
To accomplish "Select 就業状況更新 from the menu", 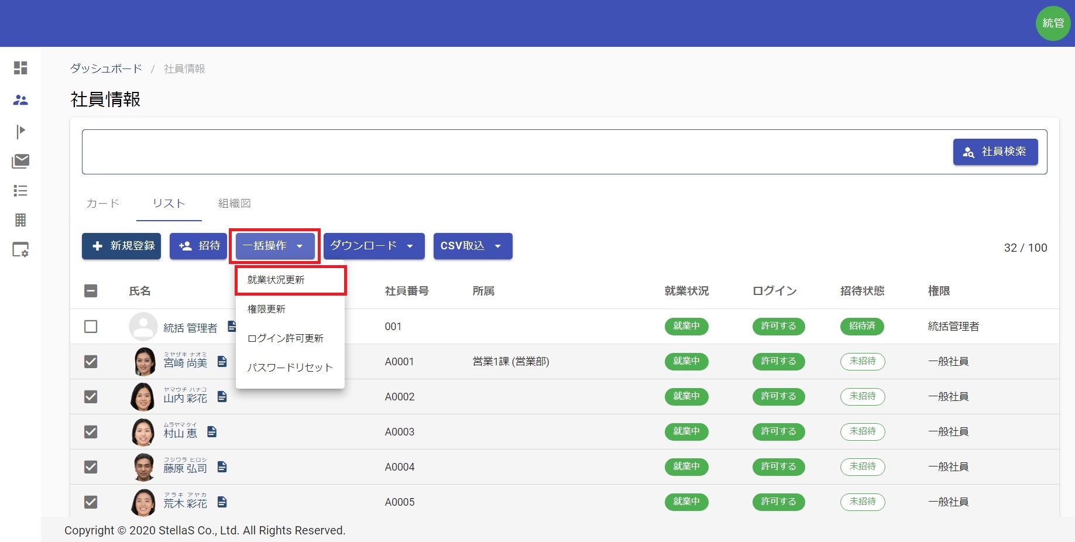I will click(x=290, y=280).
